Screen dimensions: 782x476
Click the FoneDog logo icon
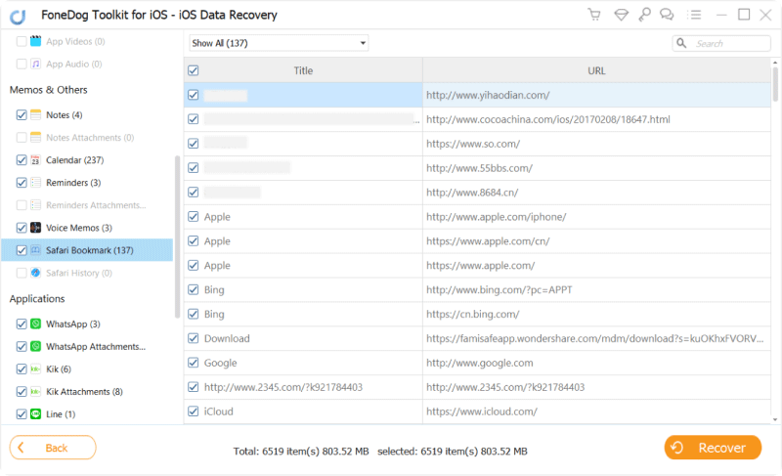[18, 17]
